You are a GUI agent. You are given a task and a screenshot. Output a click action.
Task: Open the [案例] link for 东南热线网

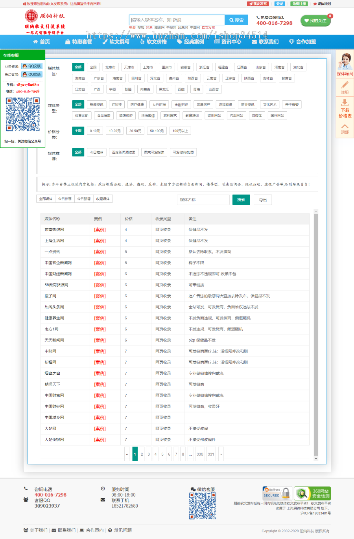100,230
